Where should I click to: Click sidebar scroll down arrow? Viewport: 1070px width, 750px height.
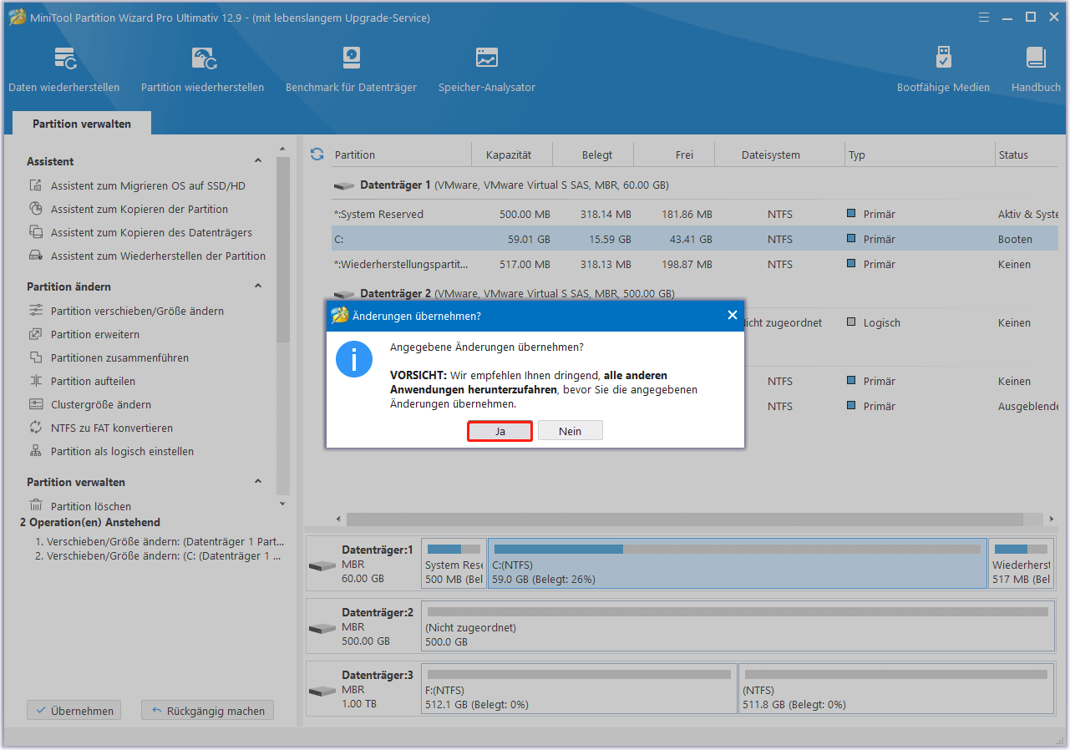coord(282,504)
